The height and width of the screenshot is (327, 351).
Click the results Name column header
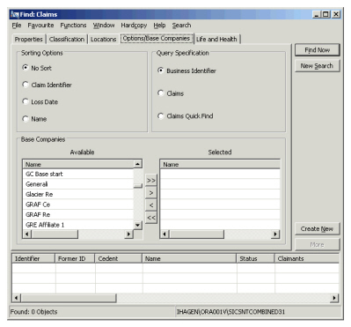tap(189, 258)
